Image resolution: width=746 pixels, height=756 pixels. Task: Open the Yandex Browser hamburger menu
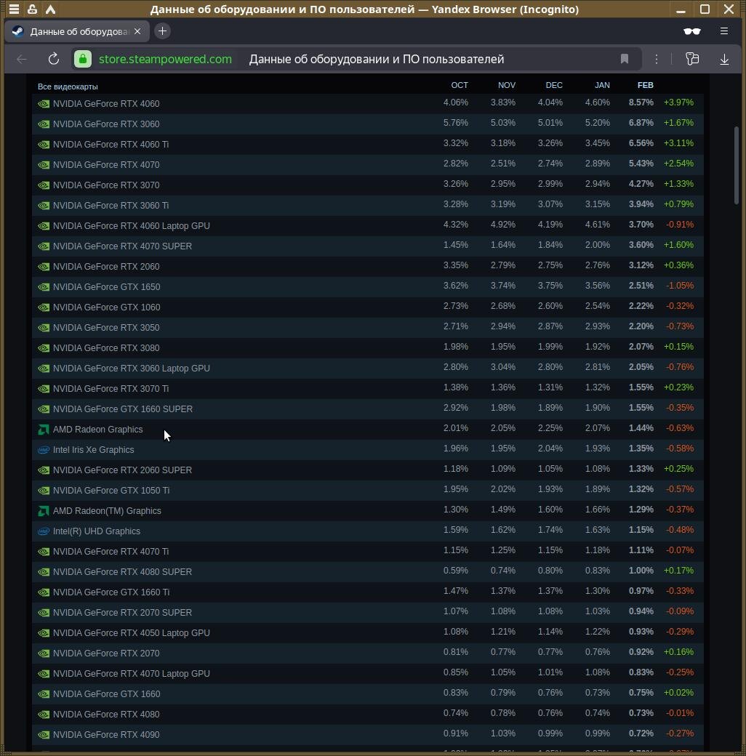pos(723,31)
